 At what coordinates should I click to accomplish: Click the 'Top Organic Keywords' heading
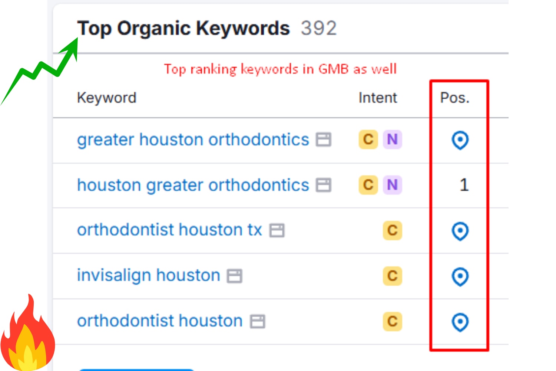183,28
